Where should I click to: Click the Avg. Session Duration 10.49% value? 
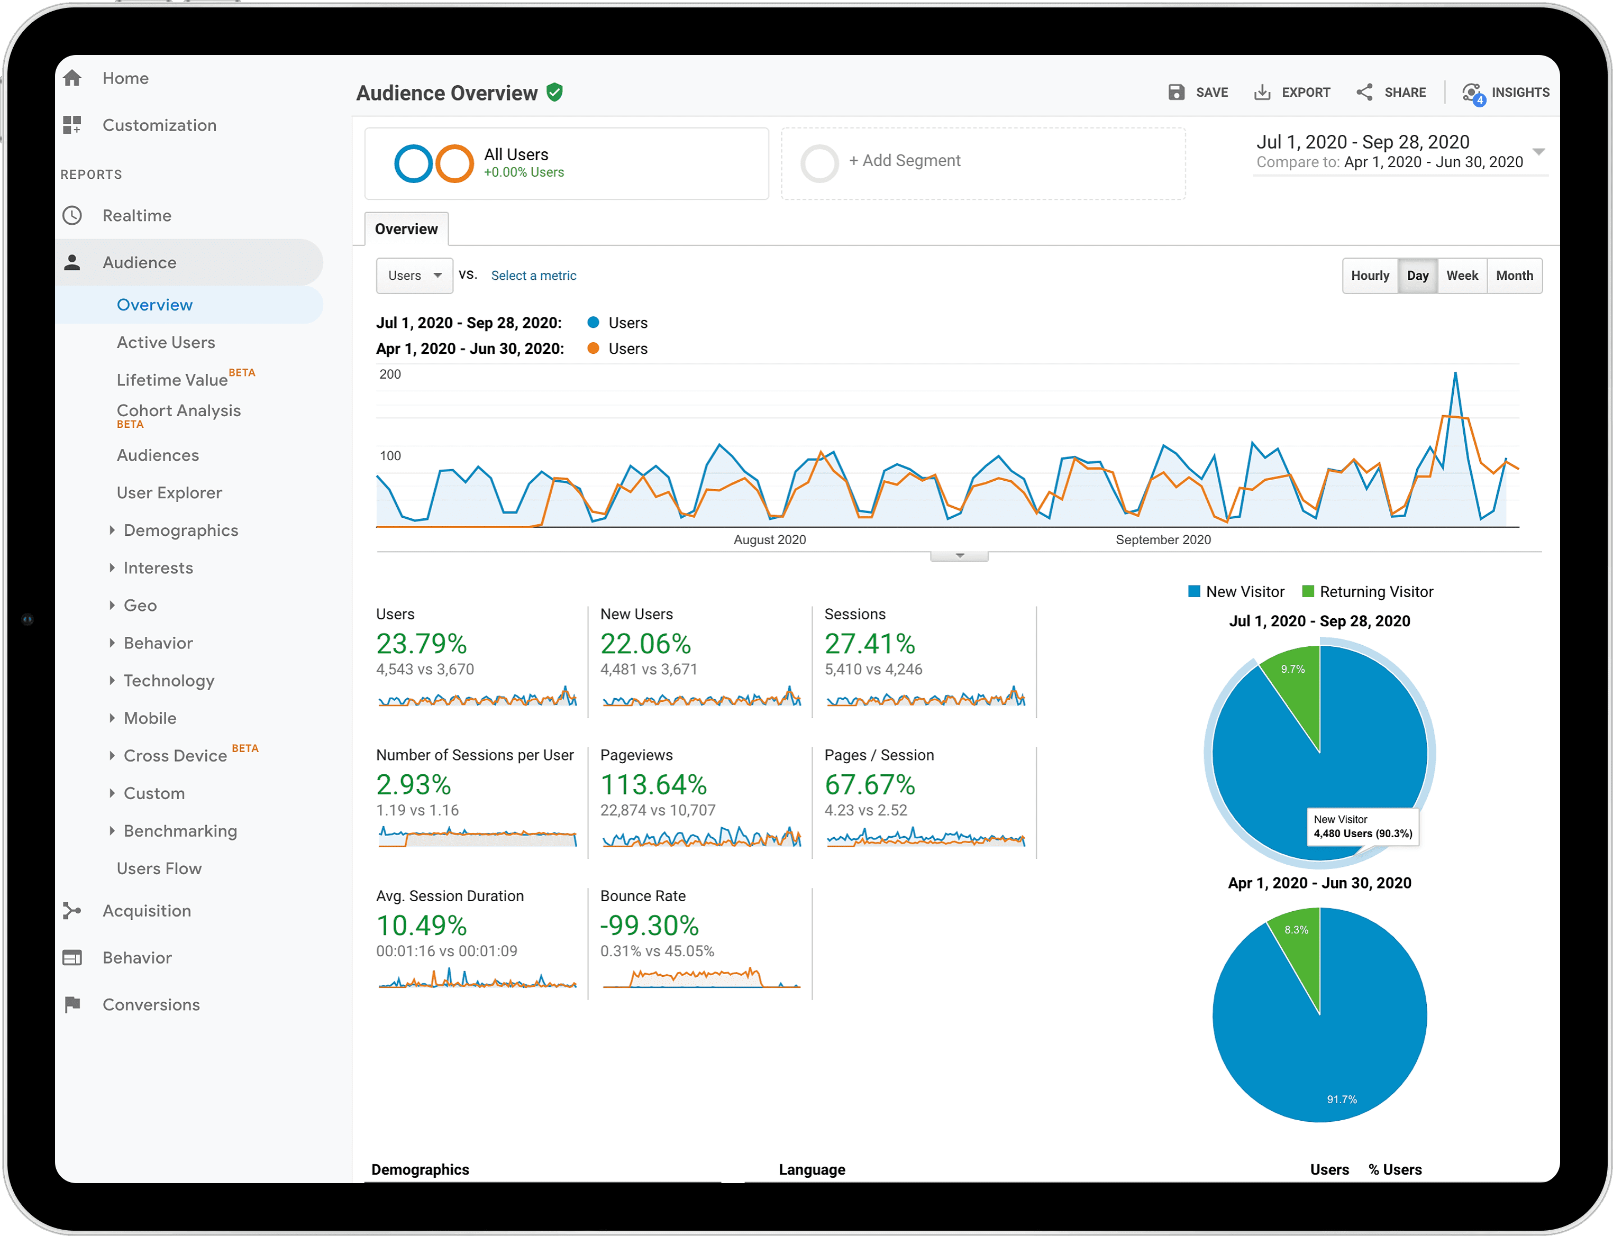point(422,926)
